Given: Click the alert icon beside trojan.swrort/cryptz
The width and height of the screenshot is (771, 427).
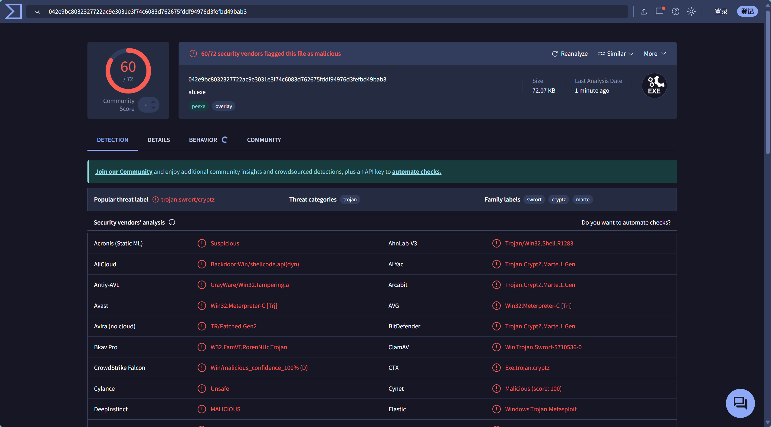Looking at the screenshot, I should coord(156,199).
